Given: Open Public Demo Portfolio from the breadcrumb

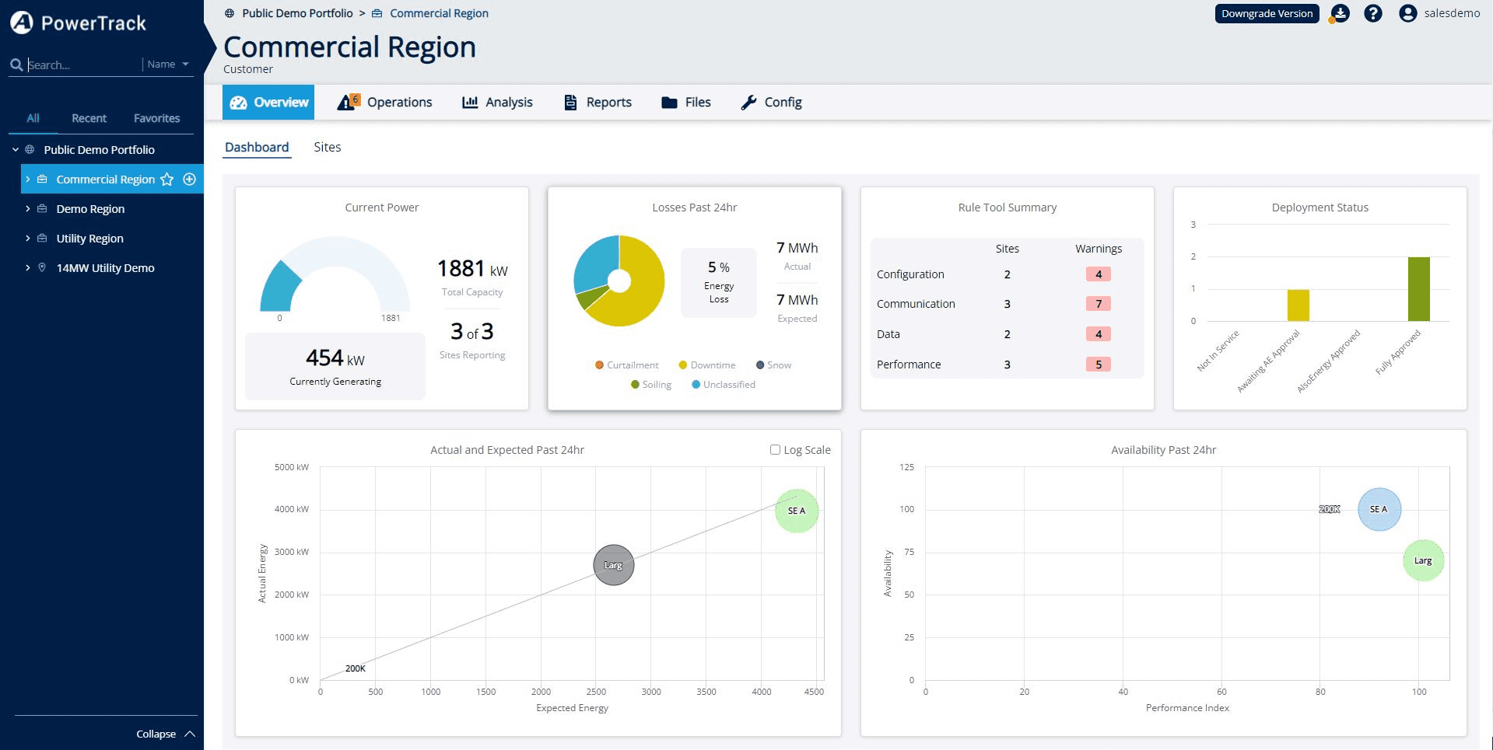Looking at the screenshot, I should pyautogui.click(x=296, y=12).
